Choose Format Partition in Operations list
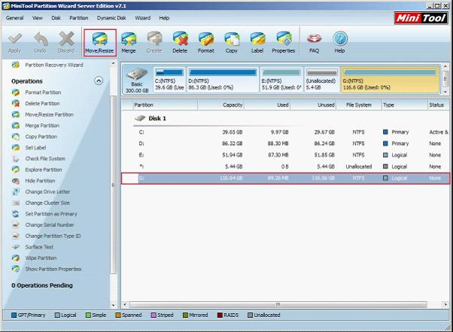The image size is (453, 332). (x=43, y=92)
